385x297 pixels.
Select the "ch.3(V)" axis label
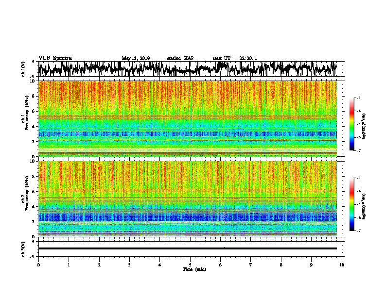23,249
